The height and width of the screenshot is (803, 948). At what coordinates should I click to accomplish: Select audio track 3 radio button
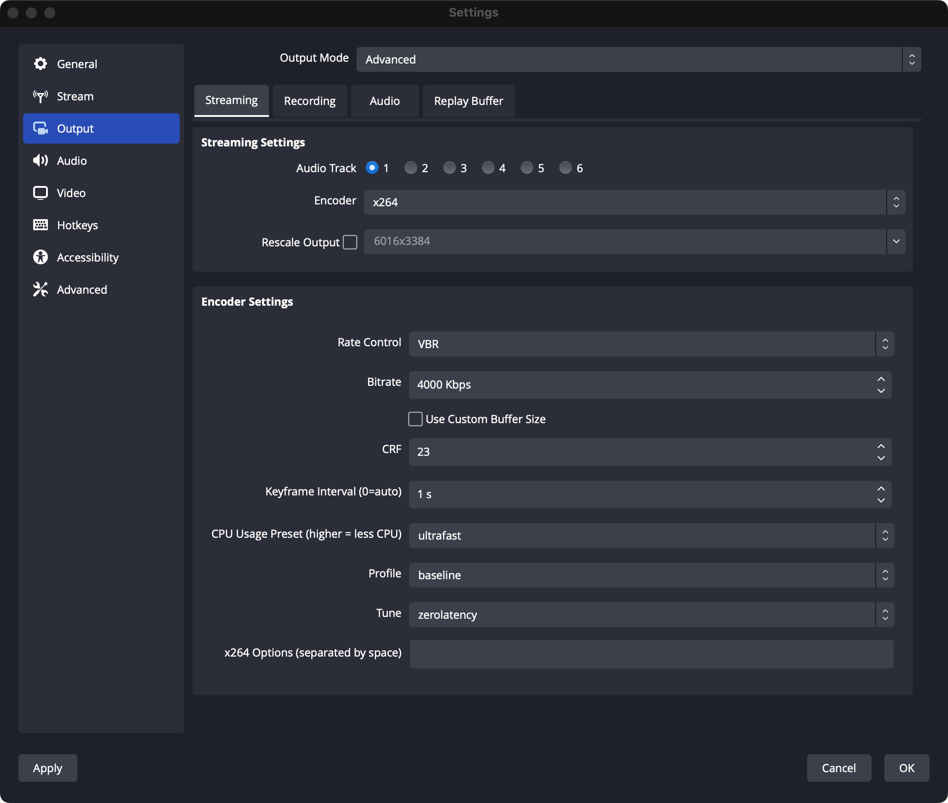point(449,168)
